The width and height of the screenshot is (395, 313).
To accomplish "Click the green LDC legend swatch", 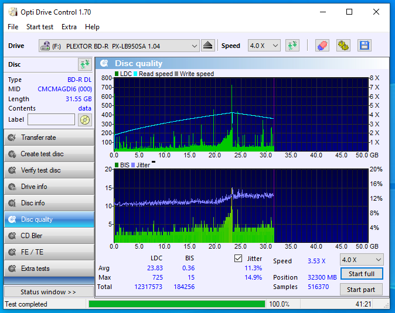I will coord(117,74).
